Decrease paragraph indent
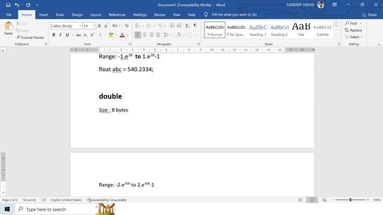The image size is (383, 215). (172, 26)
